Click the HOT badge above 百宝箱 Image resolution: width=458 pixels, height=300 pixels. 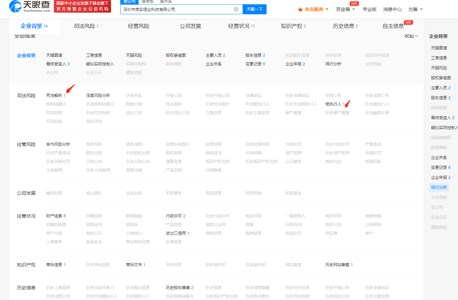coord(354,4)
